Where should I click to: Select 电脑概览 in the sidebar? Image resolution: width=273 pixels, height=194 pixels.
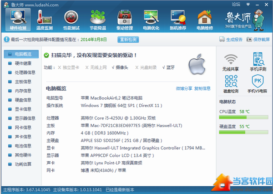pos(21,54)
